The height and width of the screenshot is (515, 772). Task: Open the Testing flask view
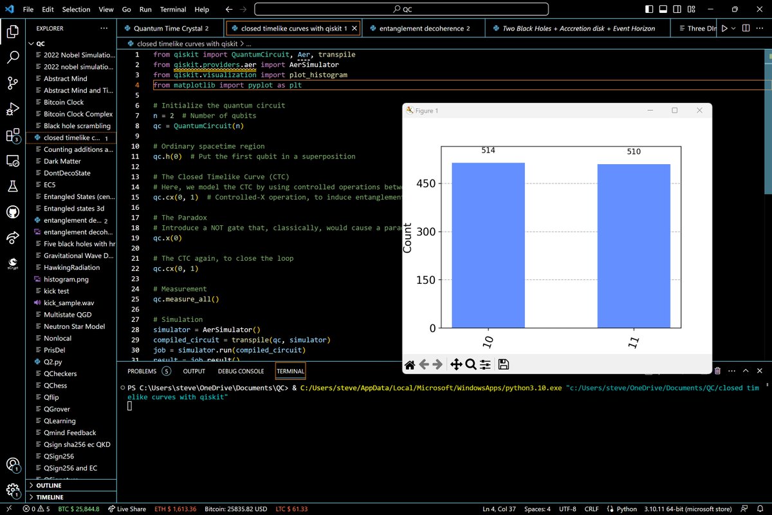[x=13, y=186]
